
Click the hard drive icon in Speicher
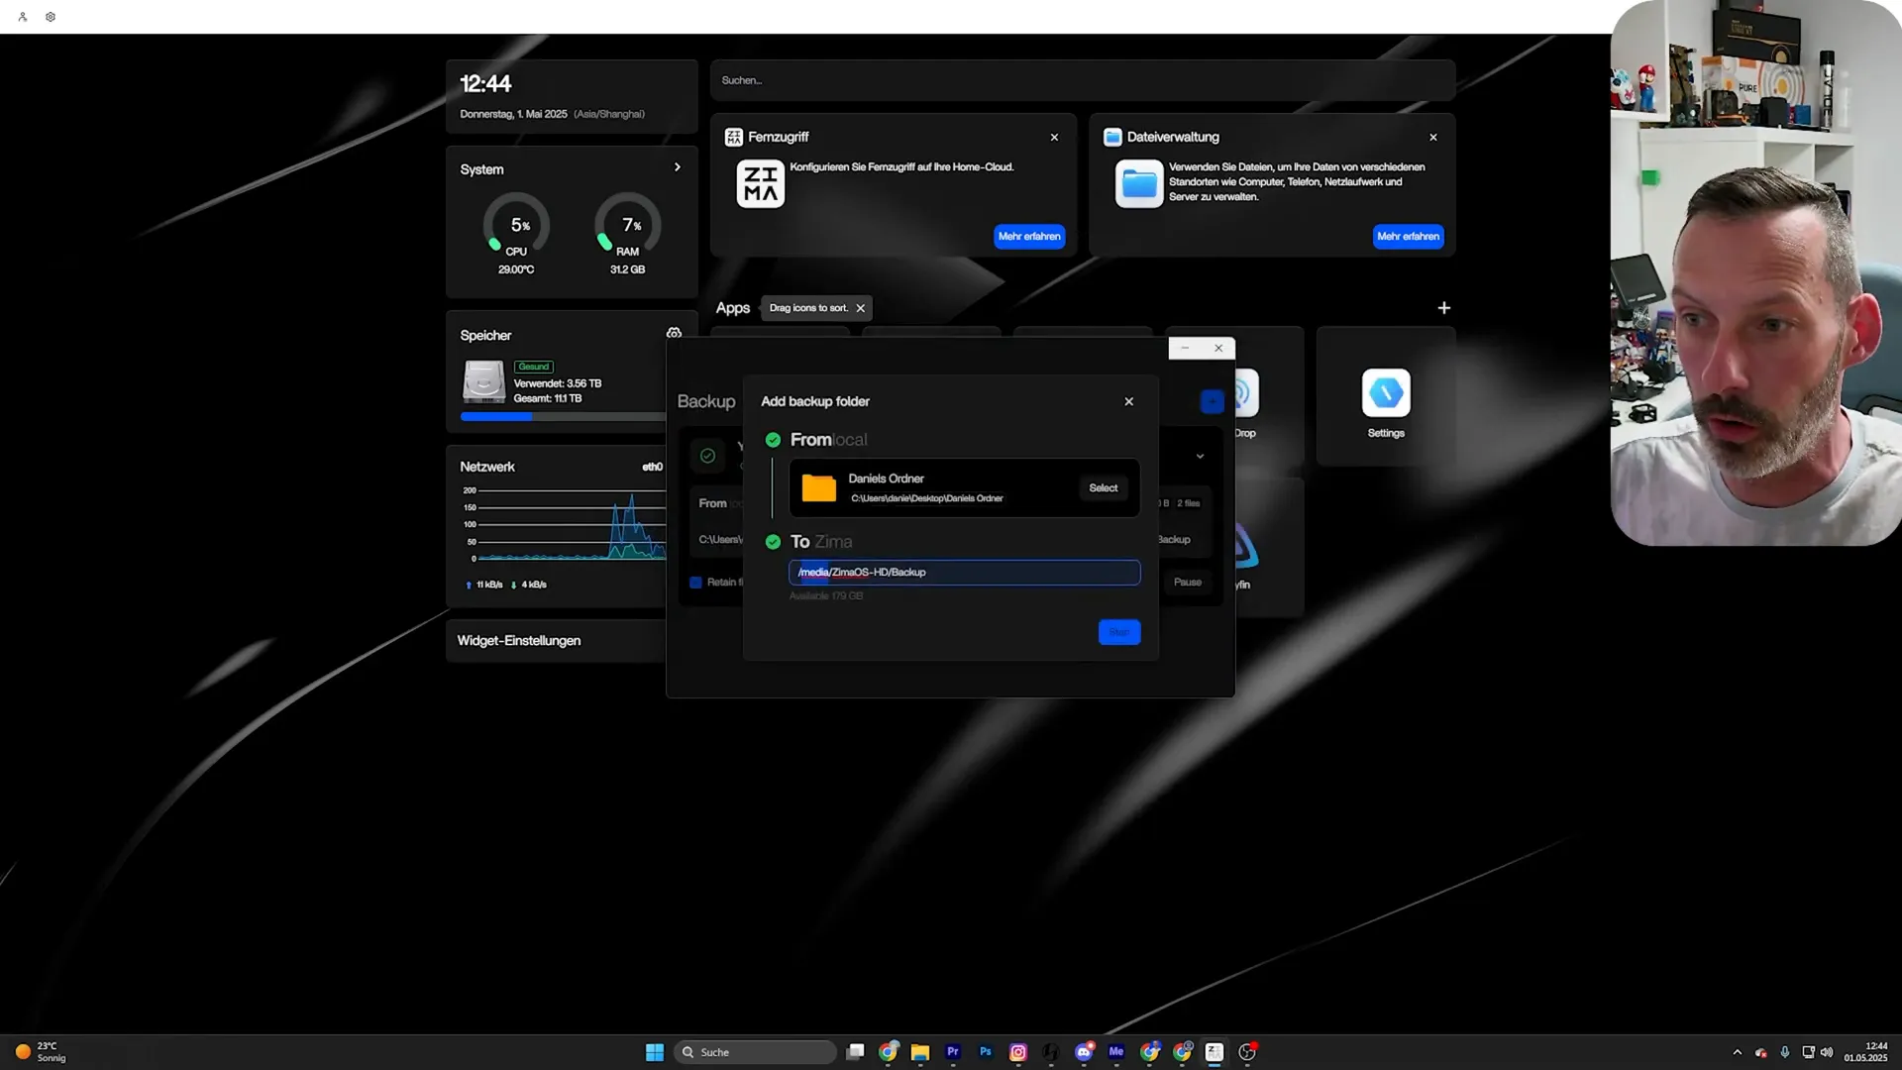pos(483,381)
